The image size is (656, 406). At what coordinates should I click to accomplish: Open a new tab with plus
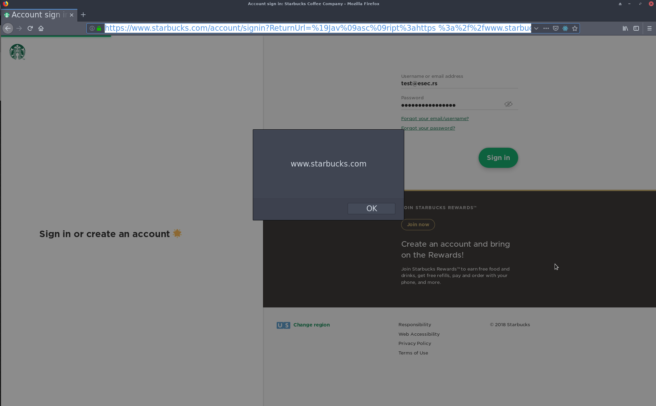click(83, 15)
